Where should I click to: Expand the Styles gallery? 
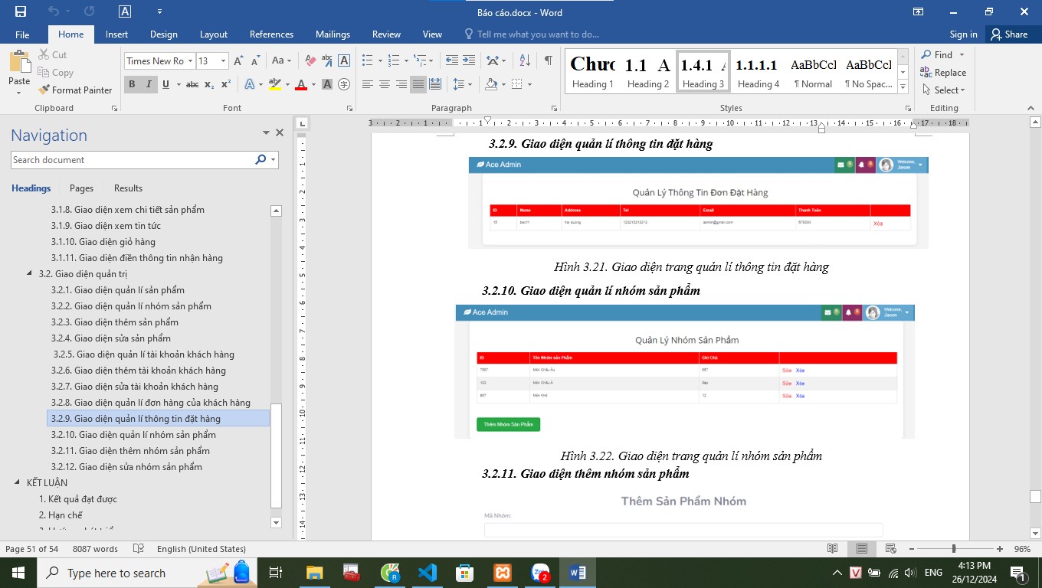(903, 87)
